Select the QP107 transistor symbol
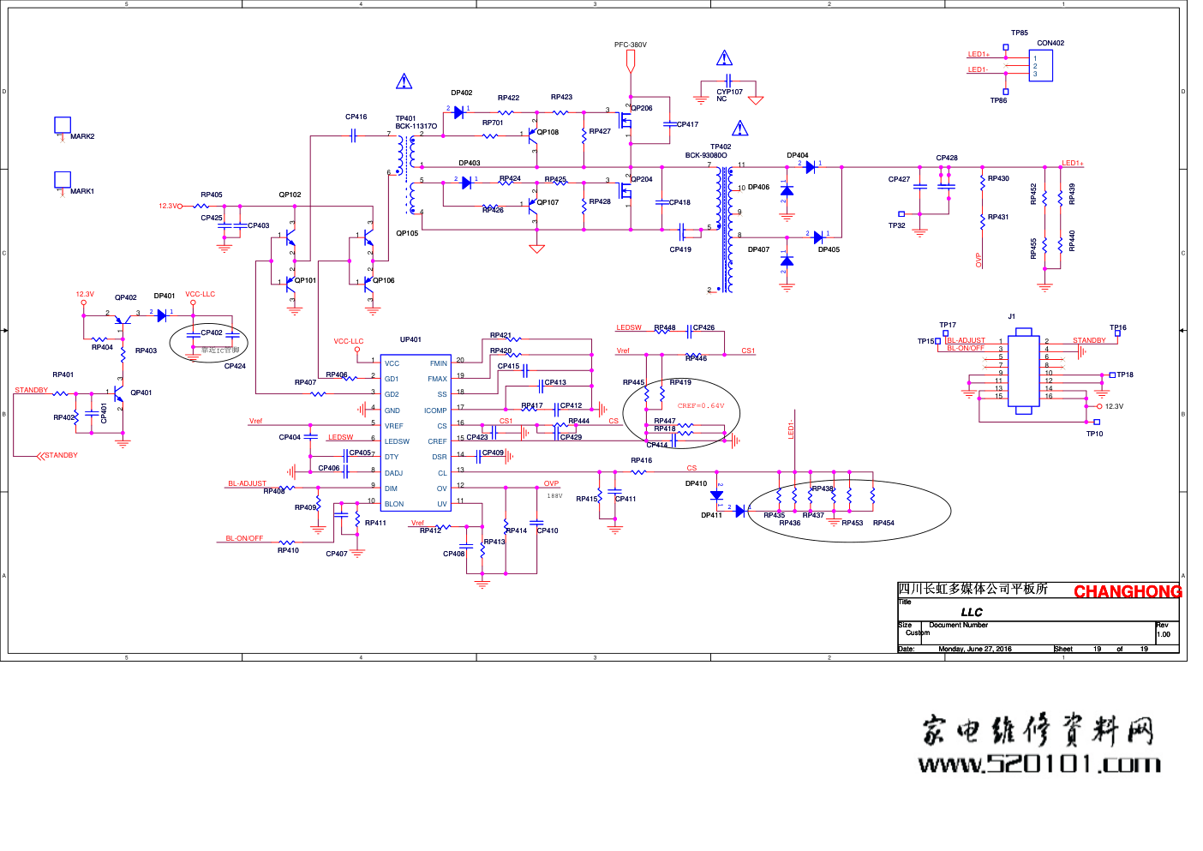 pyautogui.click(x=533, y=204)
